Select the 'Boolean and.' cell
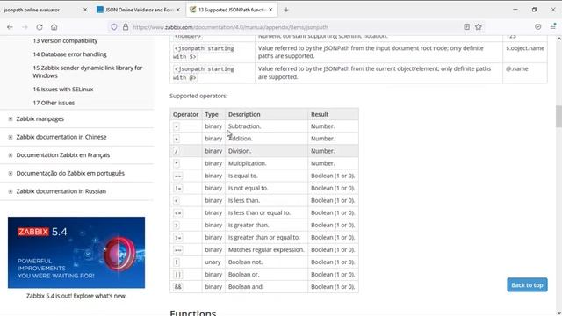The width and height of the screenshot is (562, 316). point(266,287)
